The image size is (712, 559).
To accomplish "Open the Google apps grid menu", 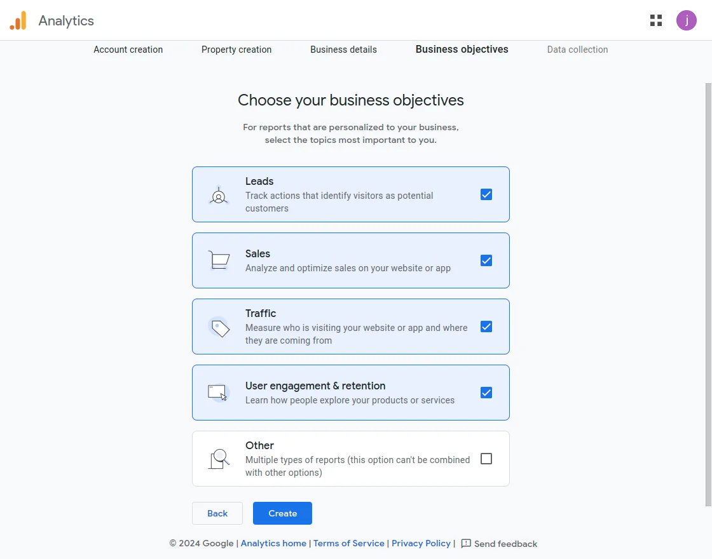I will [655, 20].
